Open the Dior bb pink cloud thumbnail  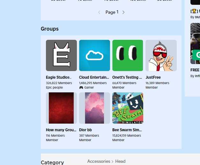pyautogui.click(x=94, y=108)
